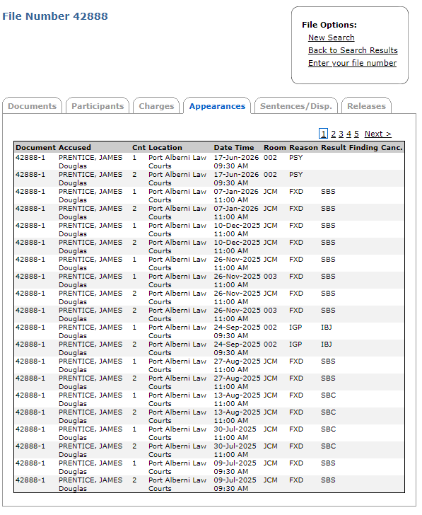The height and width of the screenshot is (515, 422).
Task: Click the Room column header
Action: click(x=275, y=147)
